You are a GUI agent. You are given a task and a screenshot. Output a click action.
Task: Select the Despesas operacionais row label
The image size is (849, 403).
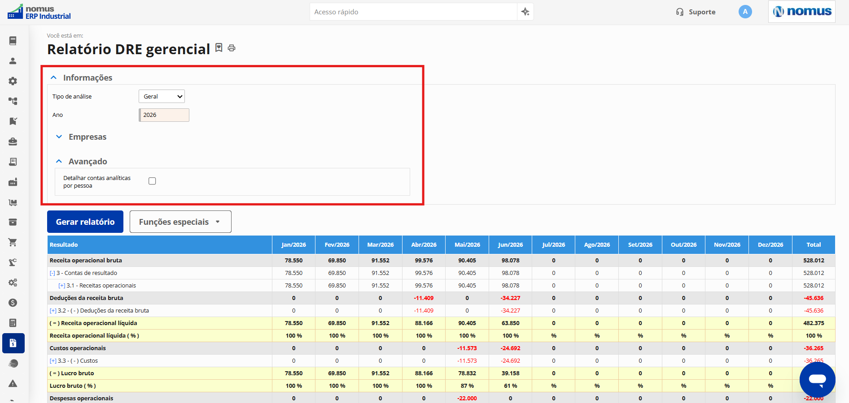point(81,399)
